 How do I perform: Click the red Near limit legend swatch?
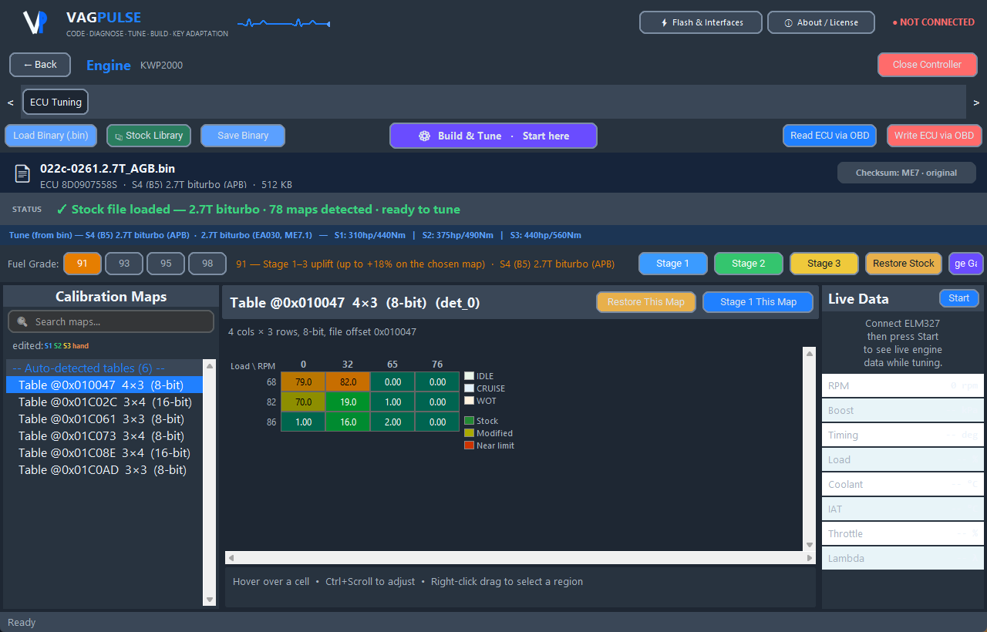point(469,445)
